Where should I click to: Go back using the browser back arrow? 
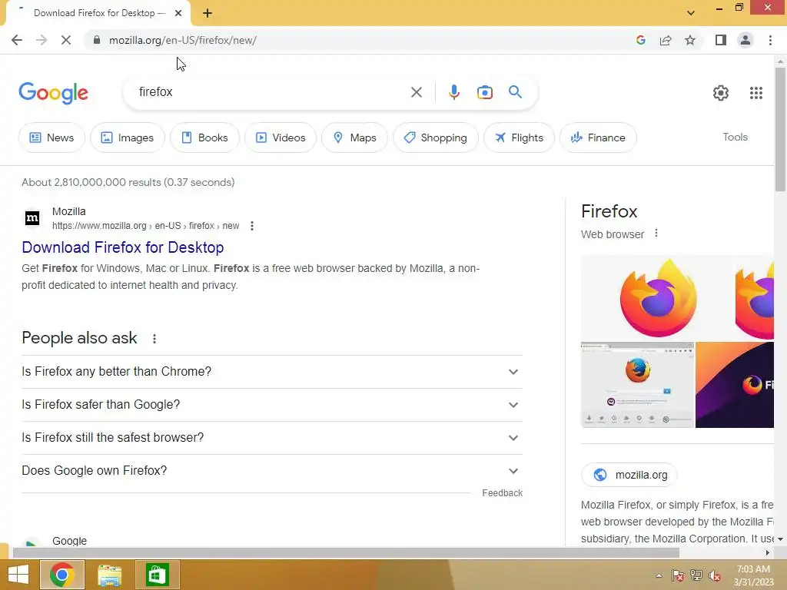[x=17, y=40]
